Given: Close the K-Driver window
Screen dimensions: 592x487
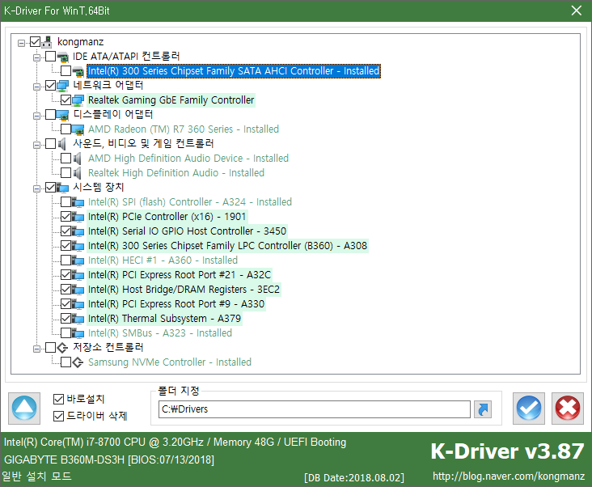Looking at the screenshot, I should pos(577,11).
